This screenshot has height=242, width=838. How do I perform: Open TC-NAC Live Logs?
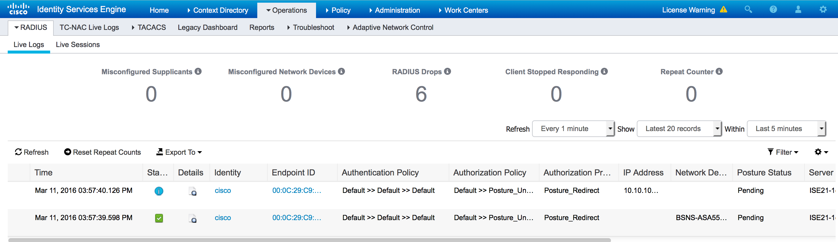(x=89, y=28)
